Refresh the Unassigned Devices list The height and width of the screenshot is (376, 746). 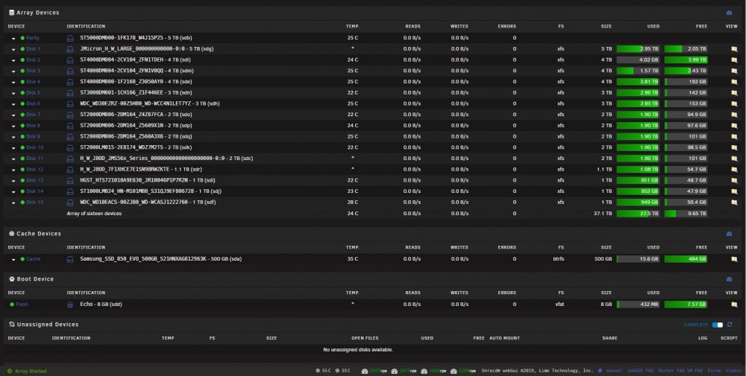(730, 325)
